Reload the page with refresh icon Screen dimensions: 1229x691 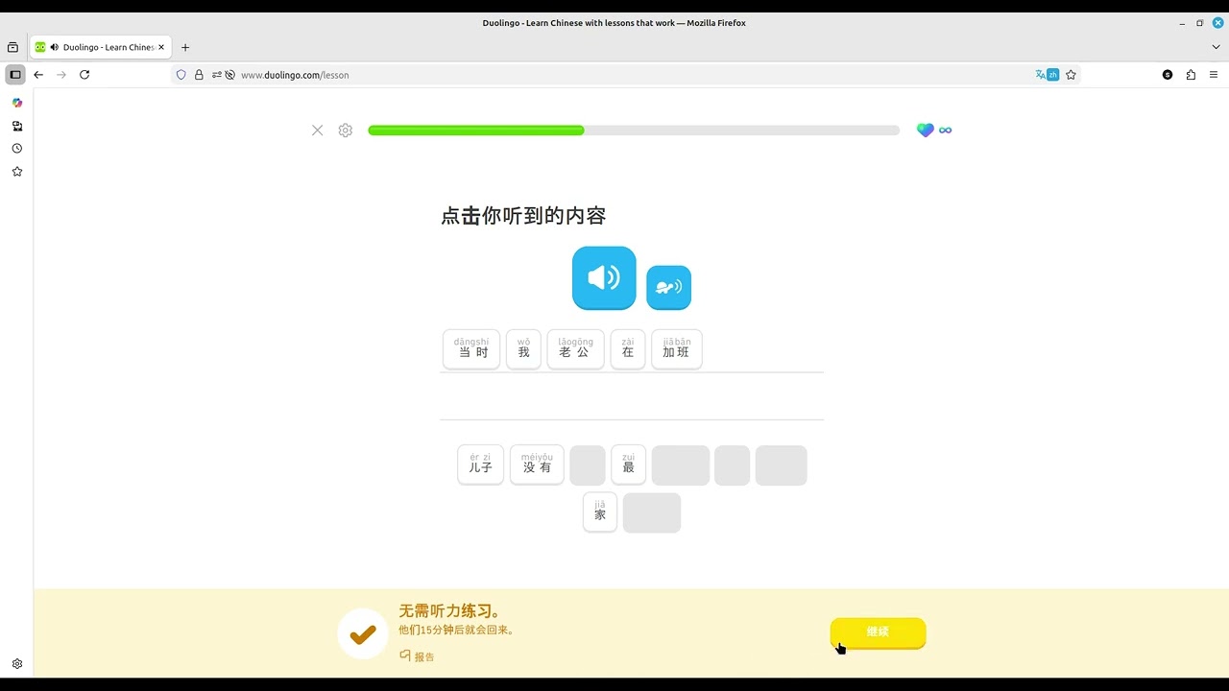pos(84,75)
